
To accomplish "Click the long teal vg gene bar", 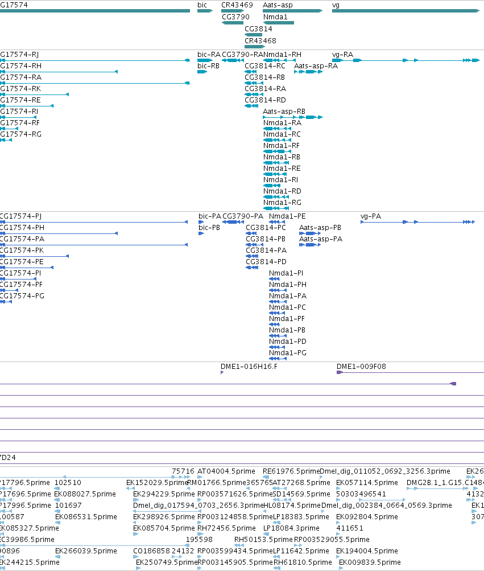I will [406, 11].
